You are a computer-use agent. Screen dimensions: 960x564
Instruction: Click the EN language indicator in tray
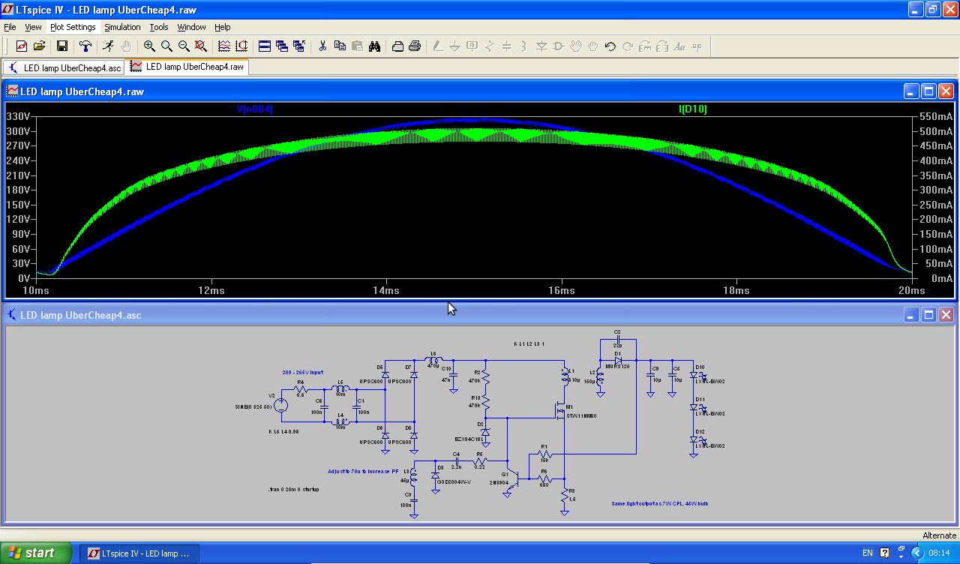[867, 553]
